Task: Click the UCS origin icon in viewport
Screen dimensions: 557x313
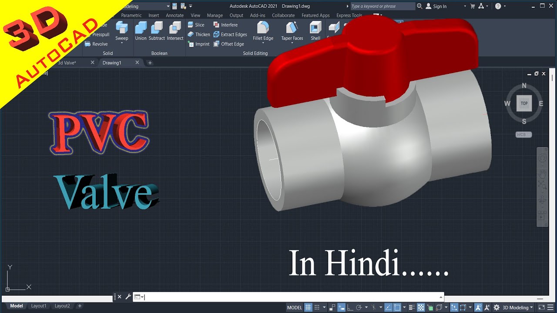Action: 7,289
